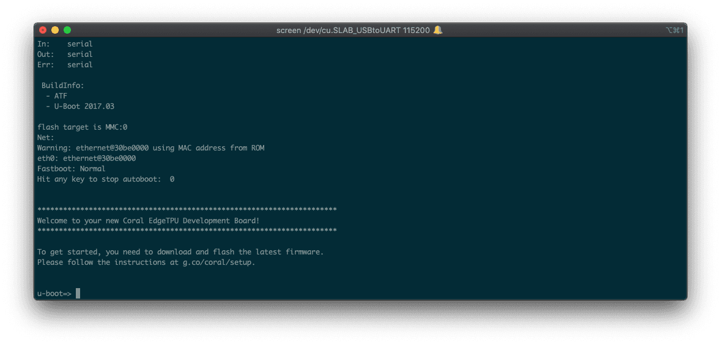Close the terminal with the red button
Viewport: 721px width, 345px height.
[x=43, y=30]
